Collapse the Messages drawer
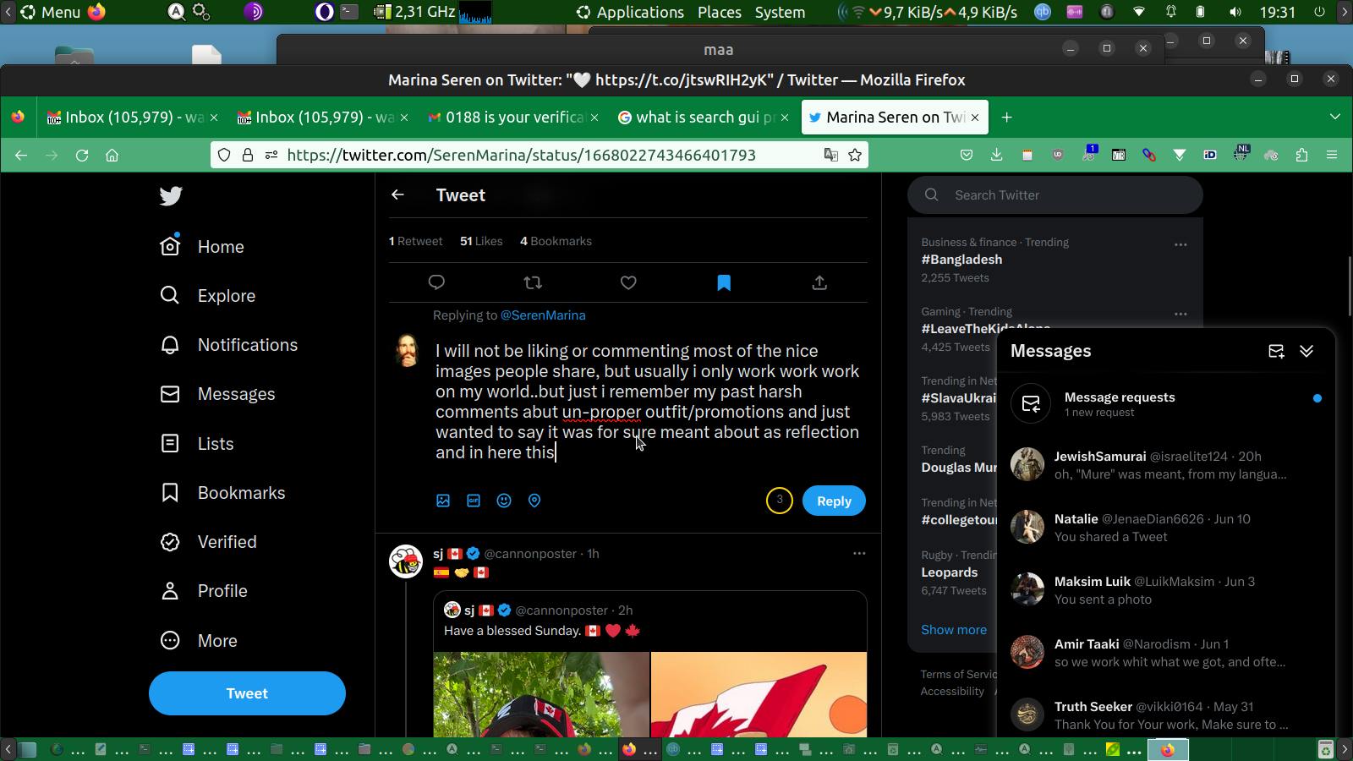Screen dimensions: 1353x761 point(1306,351)
